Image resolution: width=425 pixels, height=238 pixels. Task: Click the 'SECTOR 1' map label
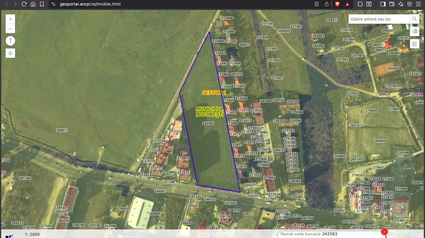pyautogui.click(x=214, y=93)
